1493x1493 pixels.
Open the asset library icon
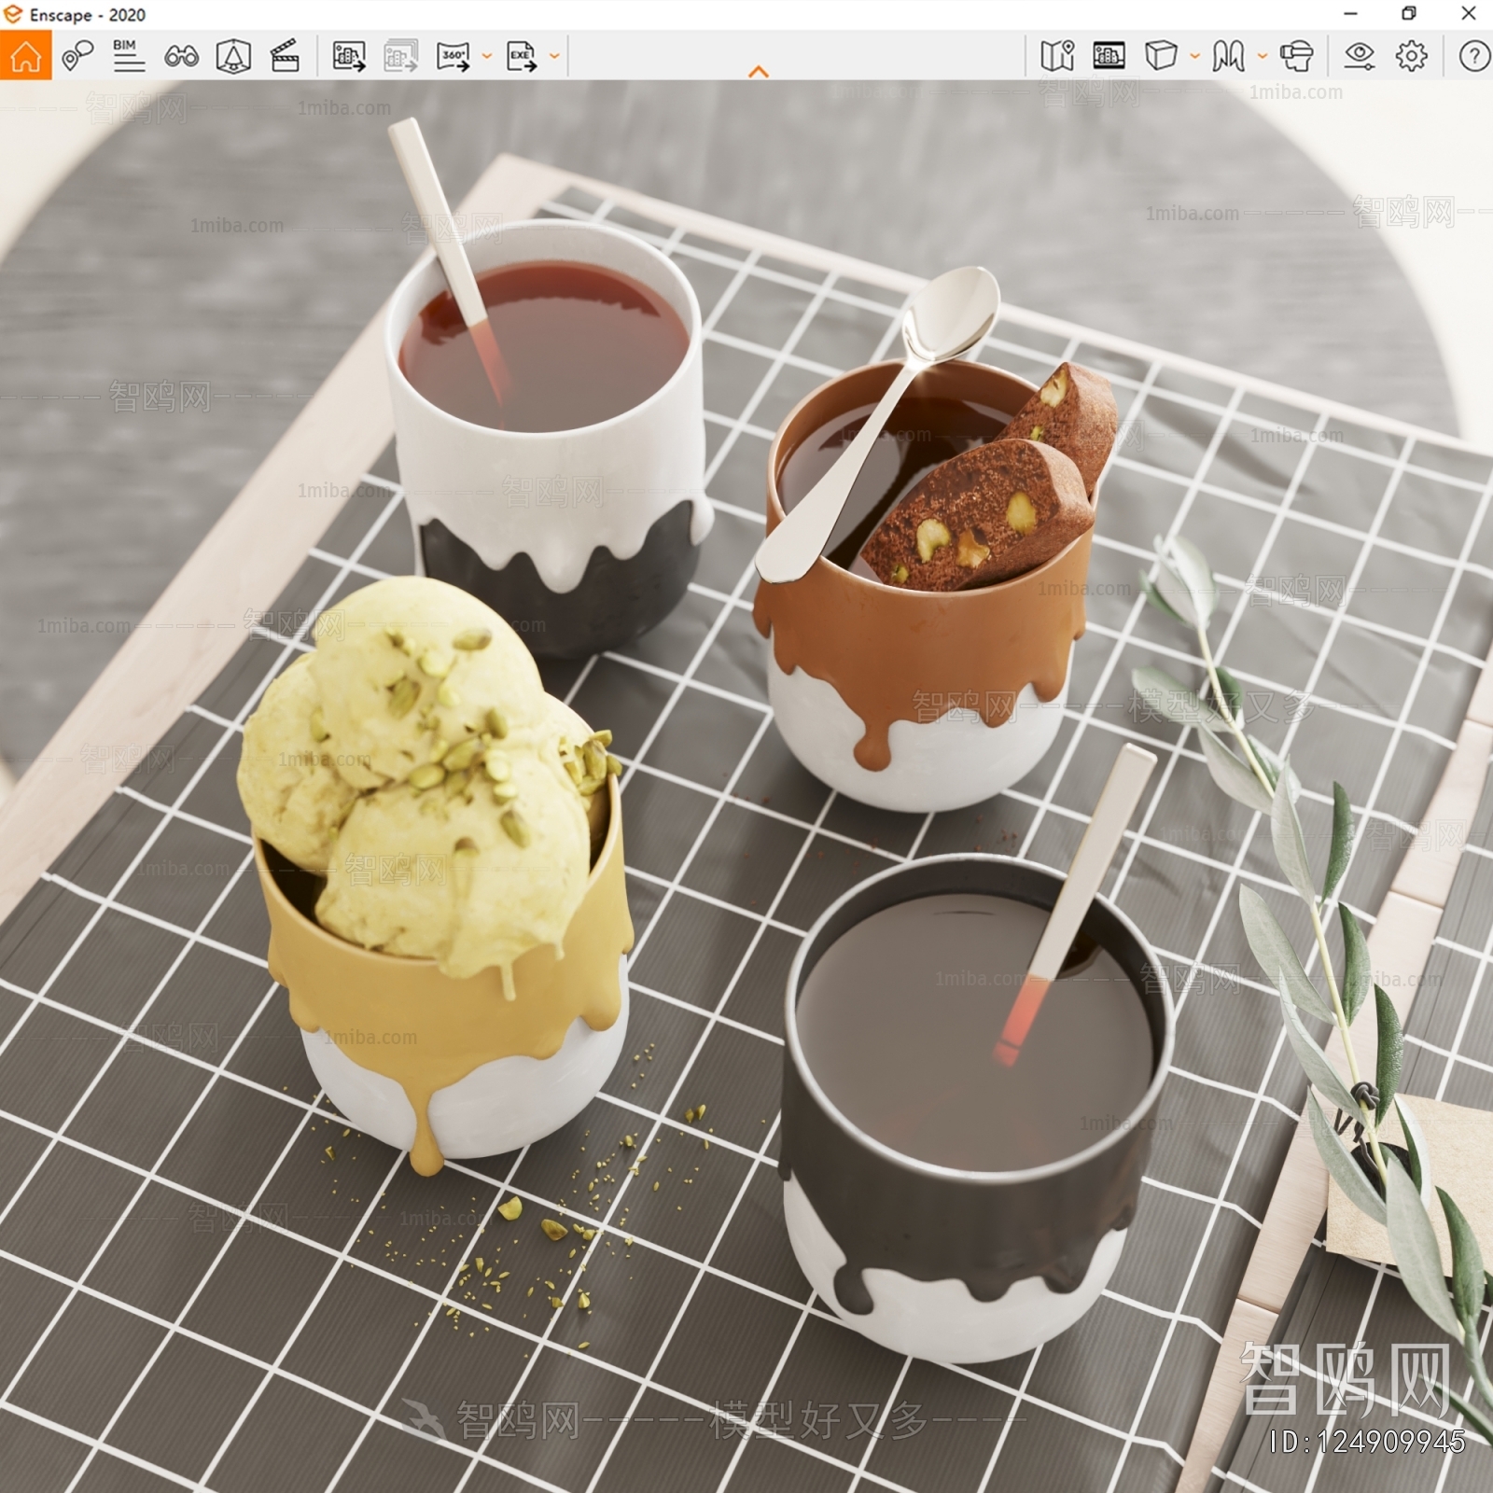[1109, 56]
